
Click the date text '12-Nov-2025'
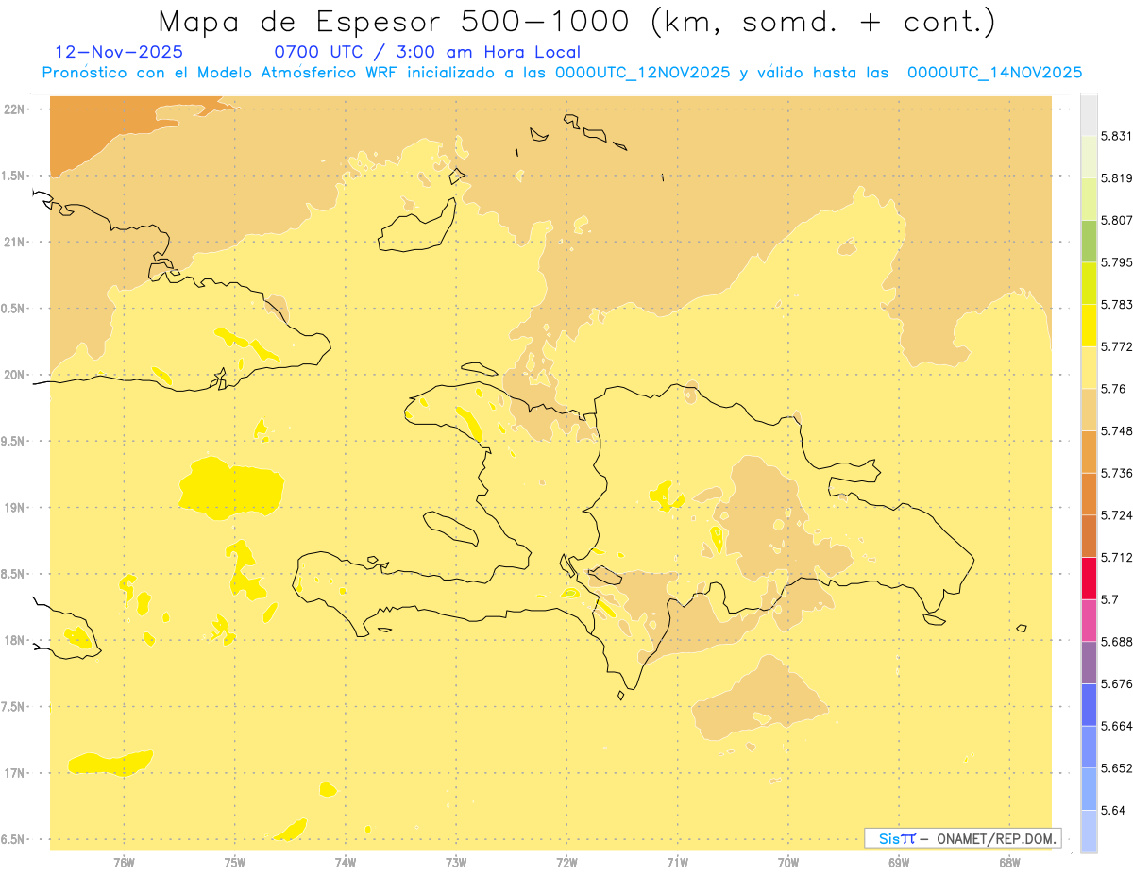coord(119,52)
